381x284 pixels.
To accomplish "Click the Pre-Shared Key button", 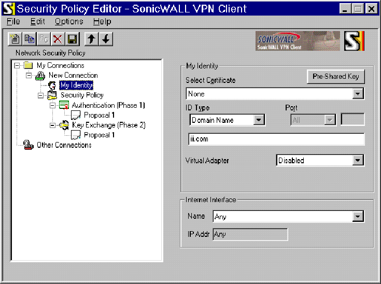I will pos(336,77).
